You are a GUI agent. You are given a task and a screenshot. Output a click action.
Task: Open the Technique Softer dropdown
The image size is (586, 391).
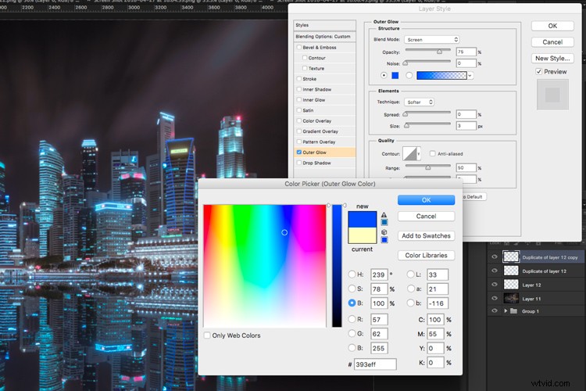point(419,102)
